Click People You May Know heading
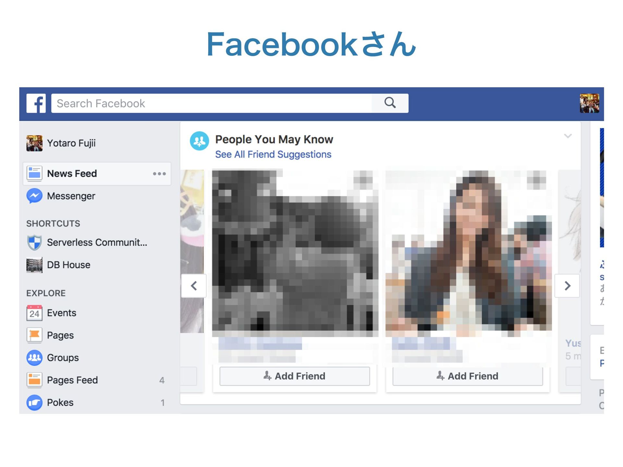Viewport: 623px width, 467px height. [274, 139]
